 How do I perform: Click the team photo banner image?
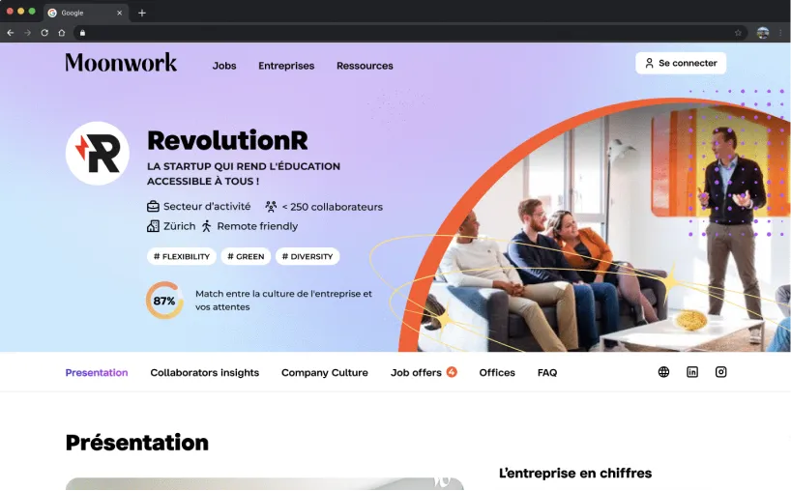[x=596, y=225]
